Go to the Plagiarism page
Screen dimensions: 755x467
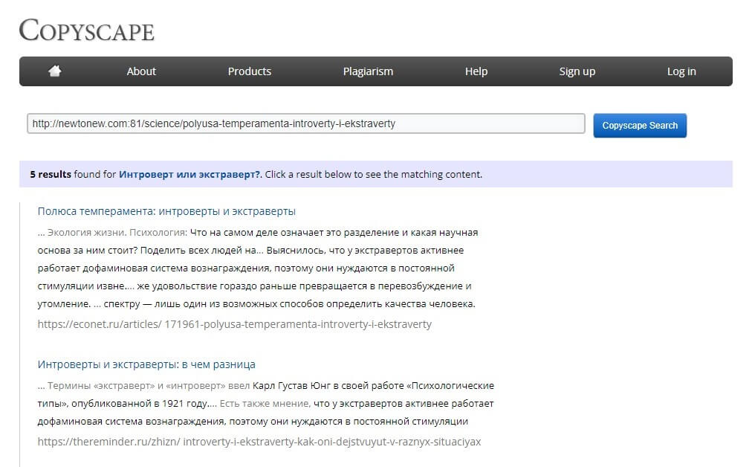pos(368,71)
